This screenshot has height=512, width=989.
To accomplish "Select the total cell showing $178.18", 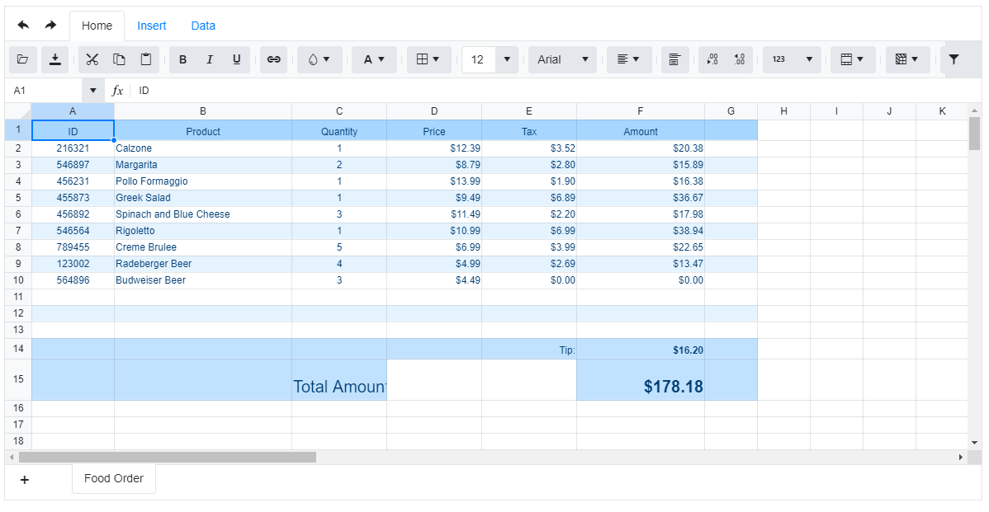I will 640,380.
